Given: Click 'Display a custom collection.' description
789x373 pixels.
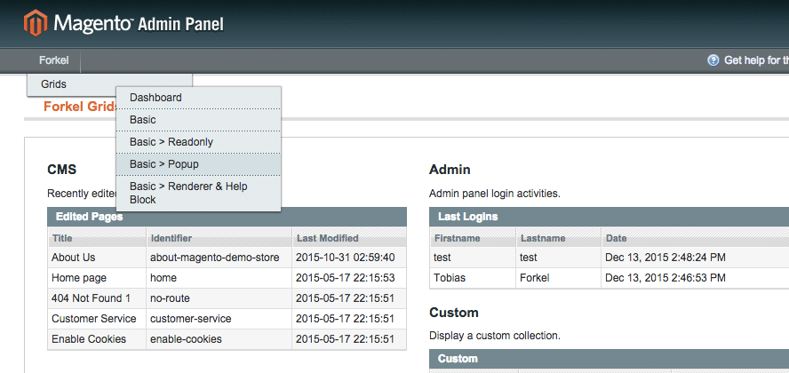Looking at the screenshot, I should (x=495, y=336).
